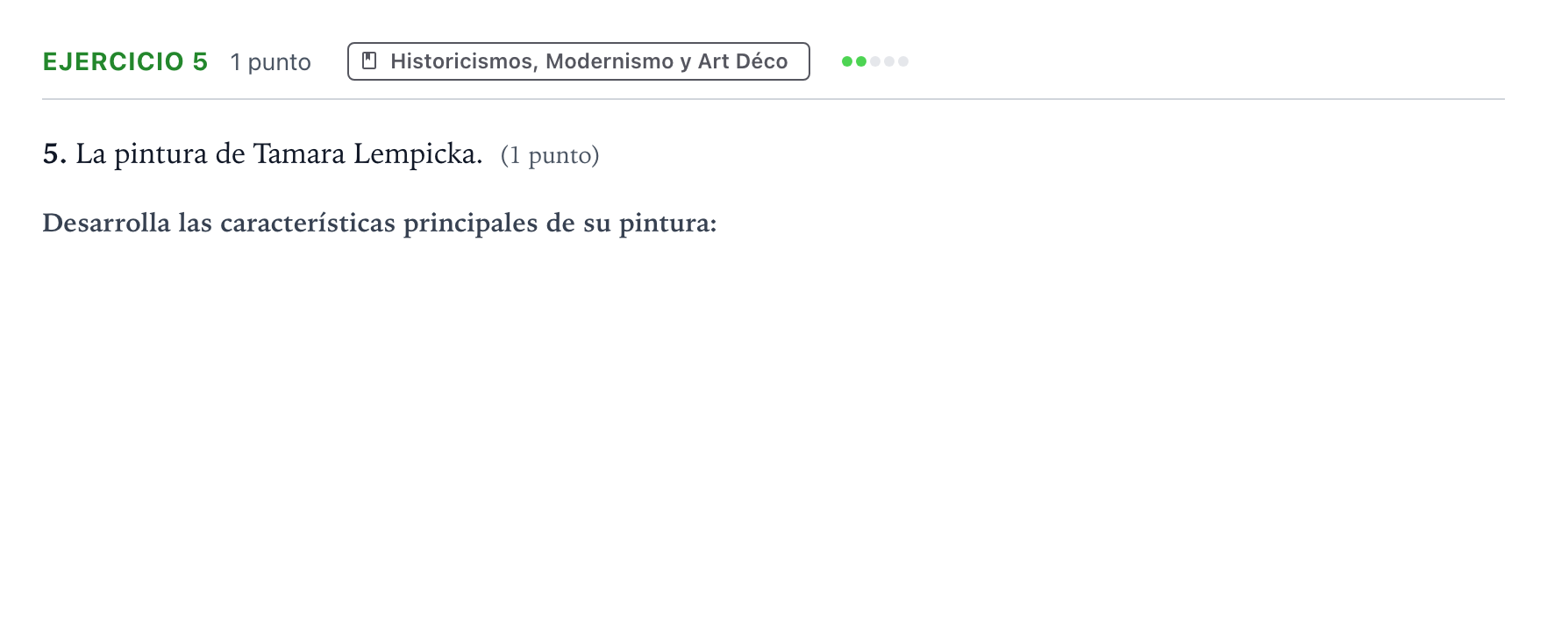Click the blank answer area below the instruction
The width and height of the screenshot is (1547, 626).
772,421
